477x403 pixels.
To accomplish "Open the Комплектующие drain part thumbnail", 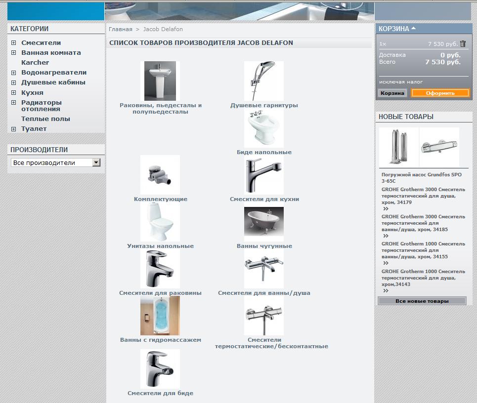I will [160, 175].
